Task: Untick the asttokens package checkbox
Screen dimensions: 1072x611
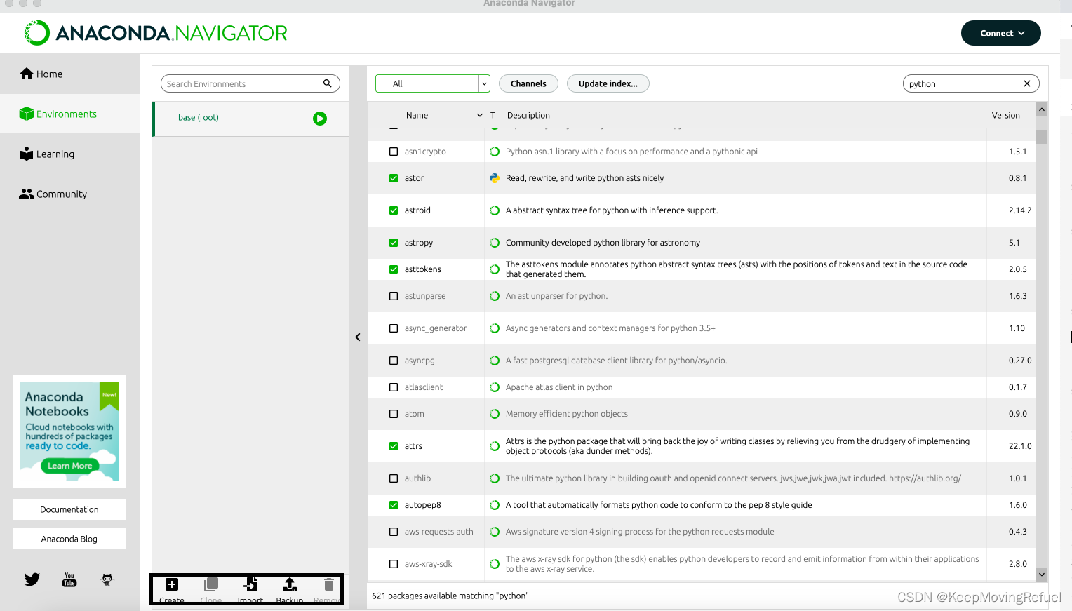Action: (394, 269)
